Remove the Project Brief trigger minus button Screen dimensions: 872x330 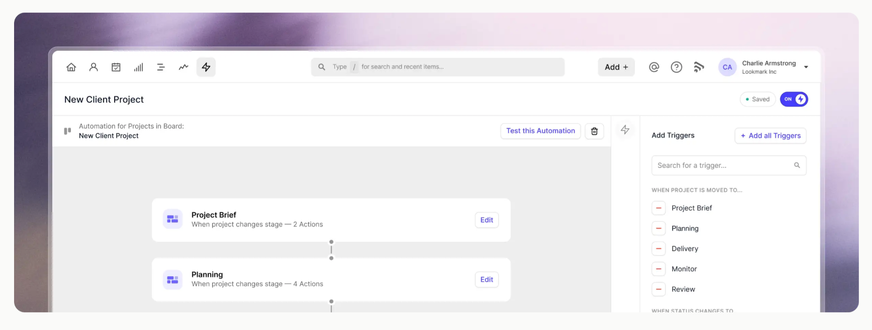[x=659, y=208]
